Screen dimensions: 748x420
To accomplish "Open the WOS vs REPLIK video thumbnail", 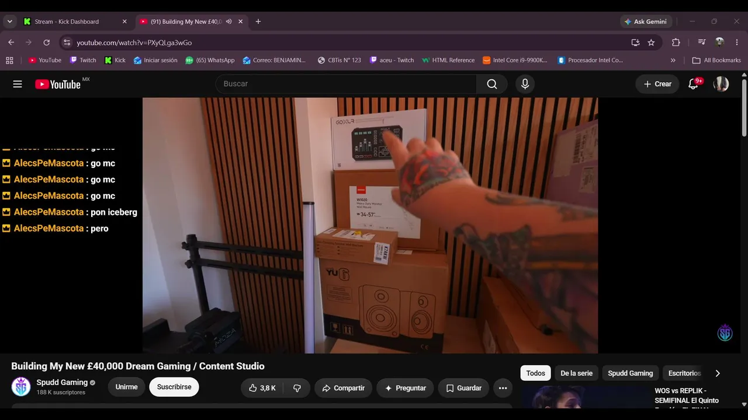I will [x=584, y=397].
